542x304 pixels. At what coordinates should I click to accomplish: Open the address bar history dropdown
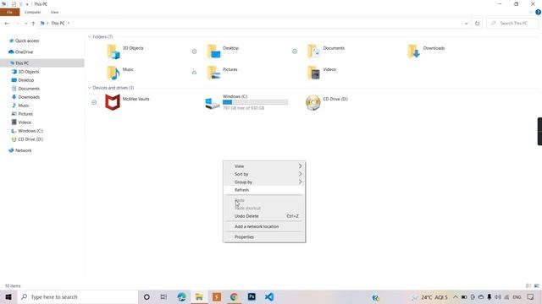pos(466,23)
